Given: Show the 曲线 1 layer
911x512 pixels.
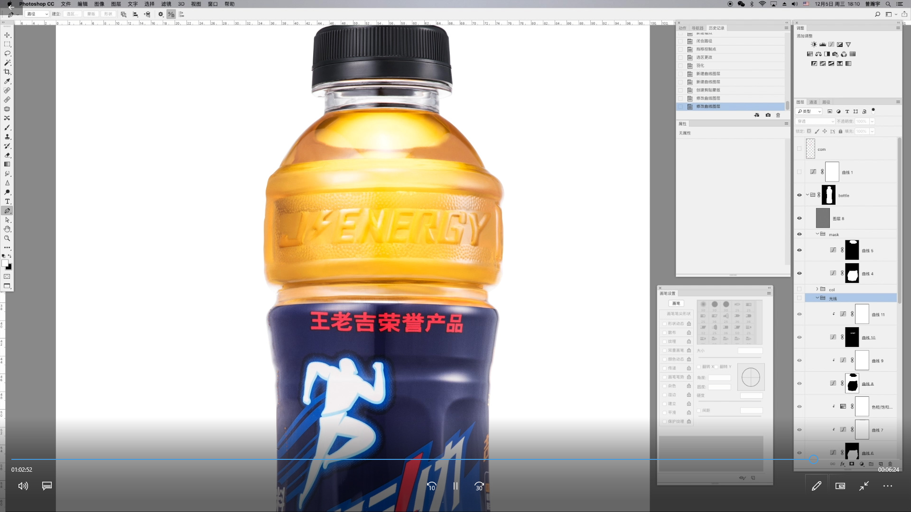Looking at the screenshot, I should coord(799,172).
